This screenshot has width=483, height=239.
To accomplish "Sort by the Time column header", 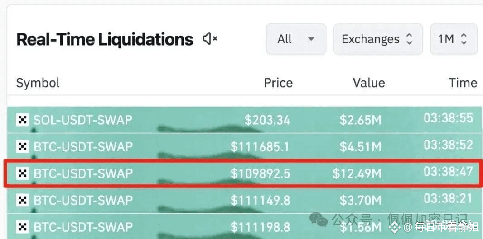I will pos(463,83).
